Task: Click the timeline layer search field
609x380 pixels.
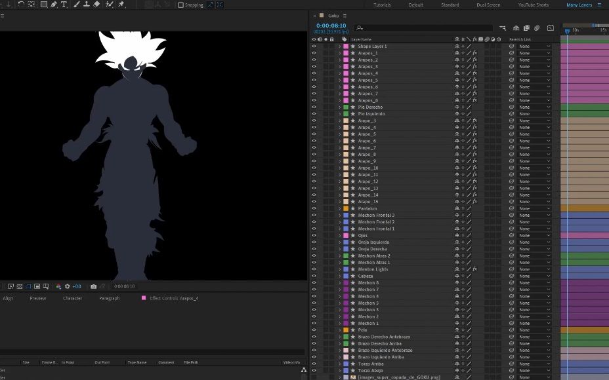Action: (x=424, y=28)
